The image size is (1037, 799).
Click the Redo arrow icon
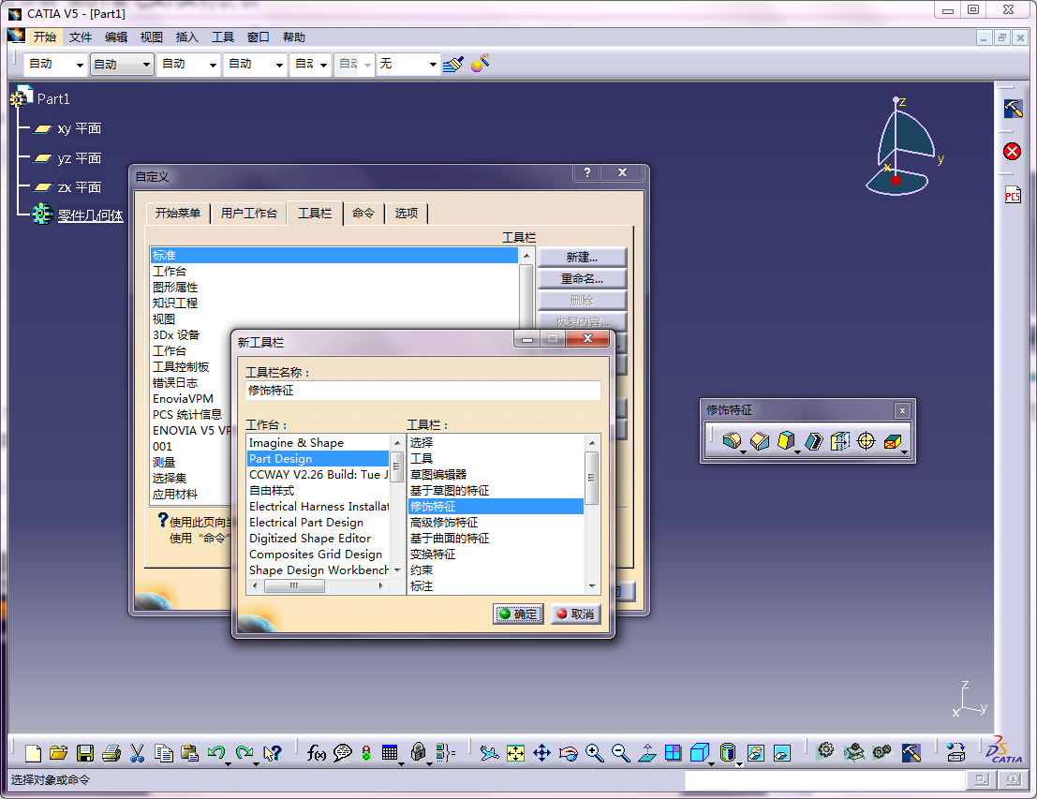(x=244, y=753)
